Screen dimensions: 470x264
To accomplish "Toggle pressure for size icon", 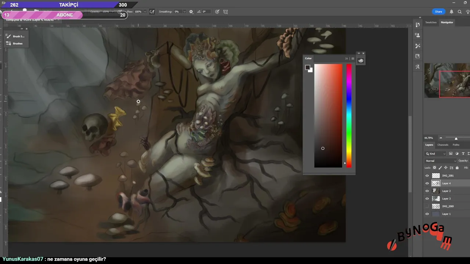I will pos(217,12).
